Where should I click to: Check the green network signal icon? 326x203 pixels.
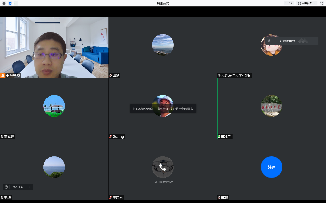pos(16,3)
